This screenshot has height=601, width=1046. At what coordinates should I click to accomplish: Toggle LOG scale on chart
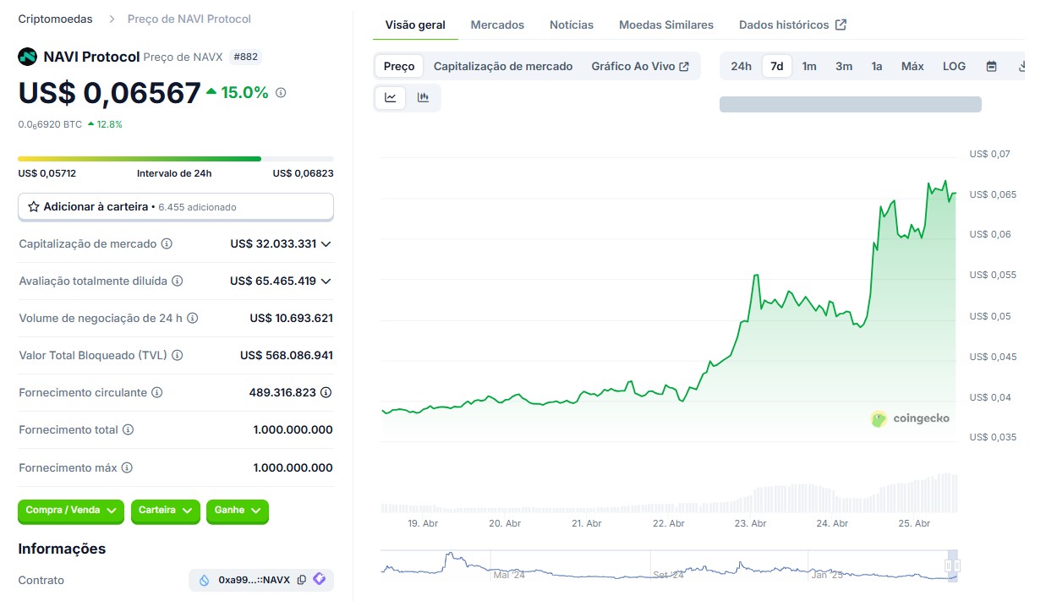click(x=954, y=66)
